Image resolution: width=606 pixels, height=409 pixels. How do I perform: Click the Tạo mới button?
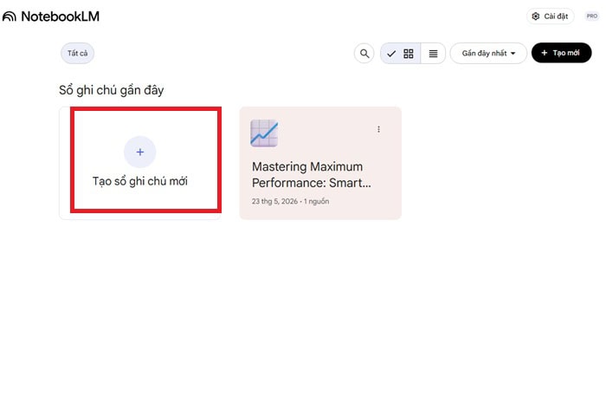(562, 53)
